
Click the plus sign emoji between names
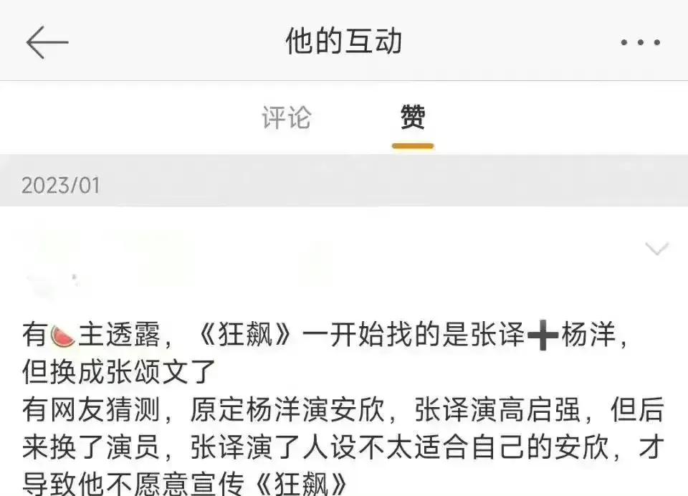543,335
